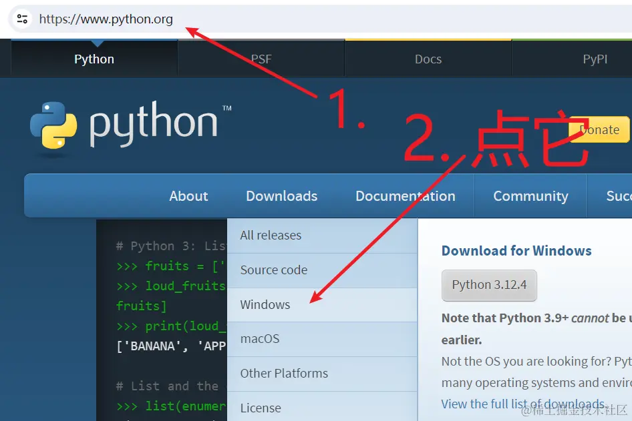
Task: Follow View the full list of downloads link
Action: [x=523, y=404]
